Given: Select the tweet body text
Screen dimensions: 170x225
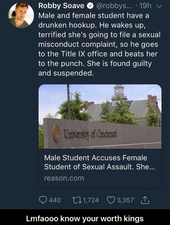Looking at the screenshot, I should 99,44.
